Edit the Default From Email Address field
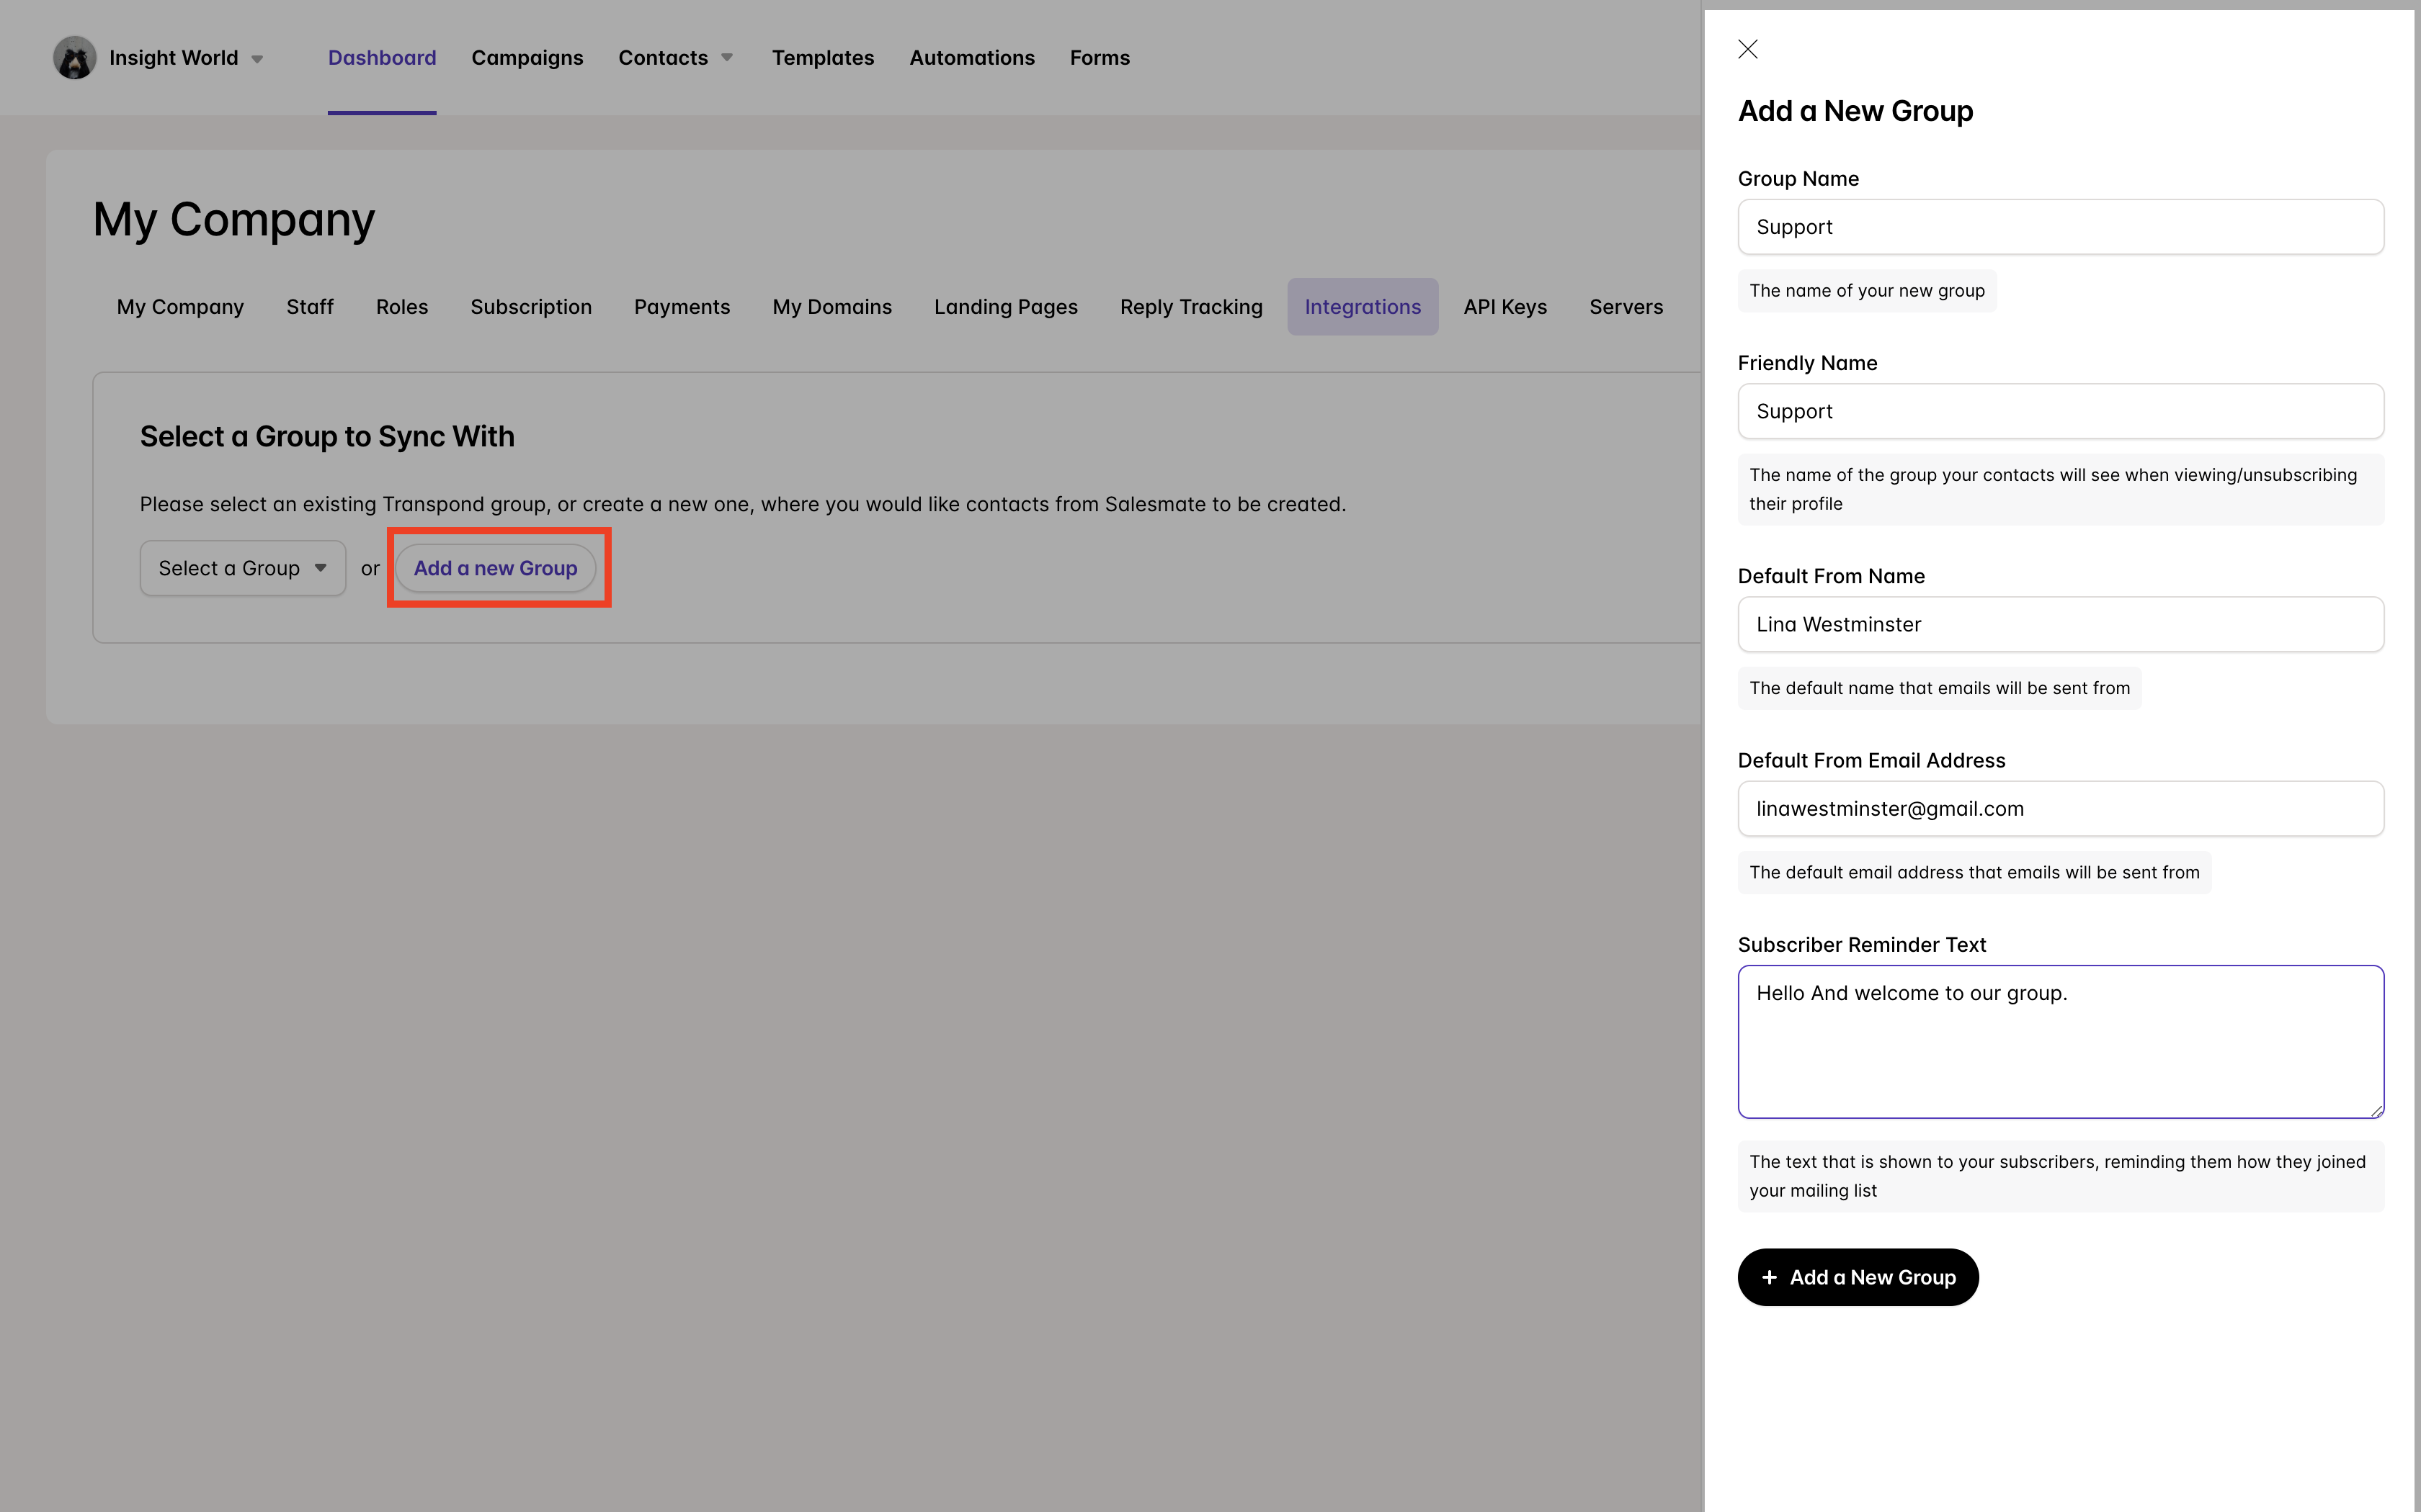 (2061, 809)
